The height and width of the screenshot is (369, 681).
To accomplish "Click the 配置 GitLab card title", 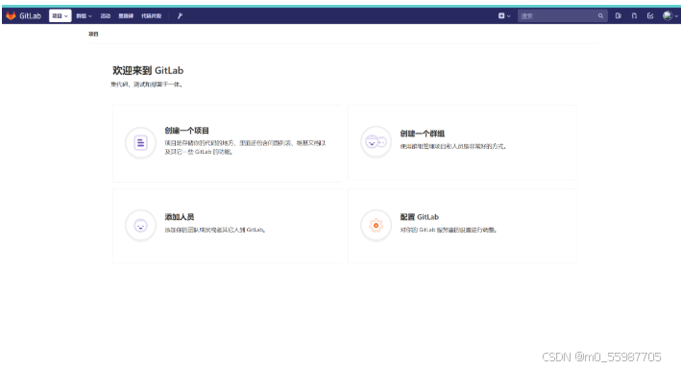I will (x=420, y=217).
